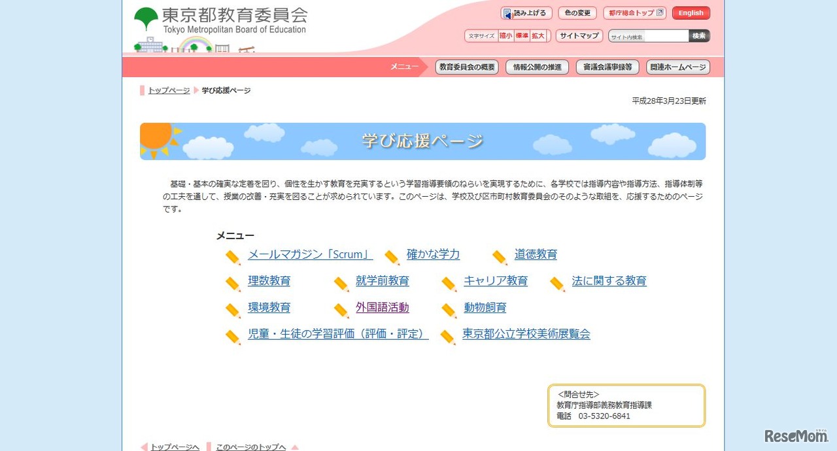
Task: Click the 読み上げる read-aloud button
Action: click(526, 13)
